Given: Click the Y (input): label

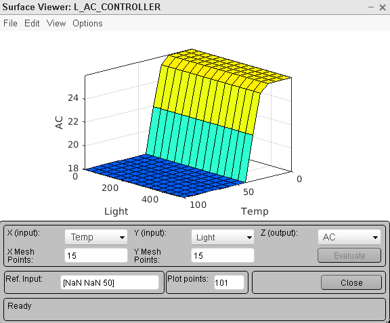Looking at the screenshot, I should [150, 233].
